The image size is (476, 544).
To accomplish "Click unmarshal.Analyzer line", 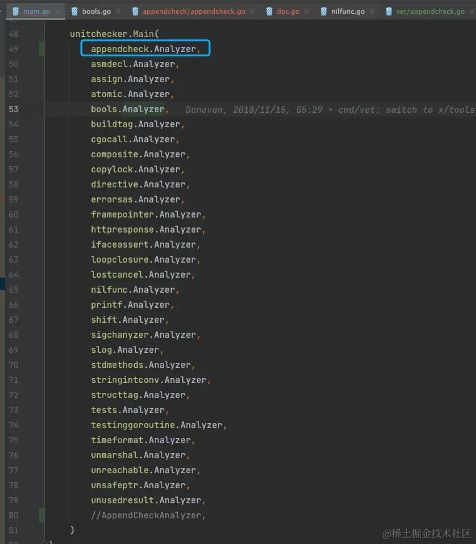I will coord(140,455).
